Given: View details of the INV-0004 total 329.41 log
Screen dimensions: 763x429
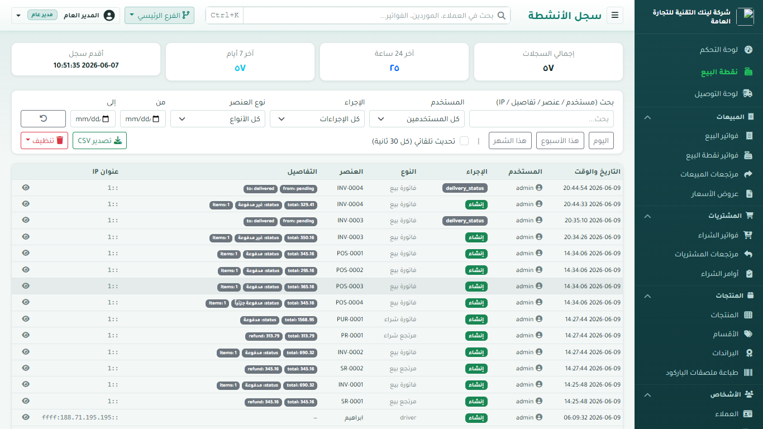Looking at the screenshot, I should pos(26,204).
